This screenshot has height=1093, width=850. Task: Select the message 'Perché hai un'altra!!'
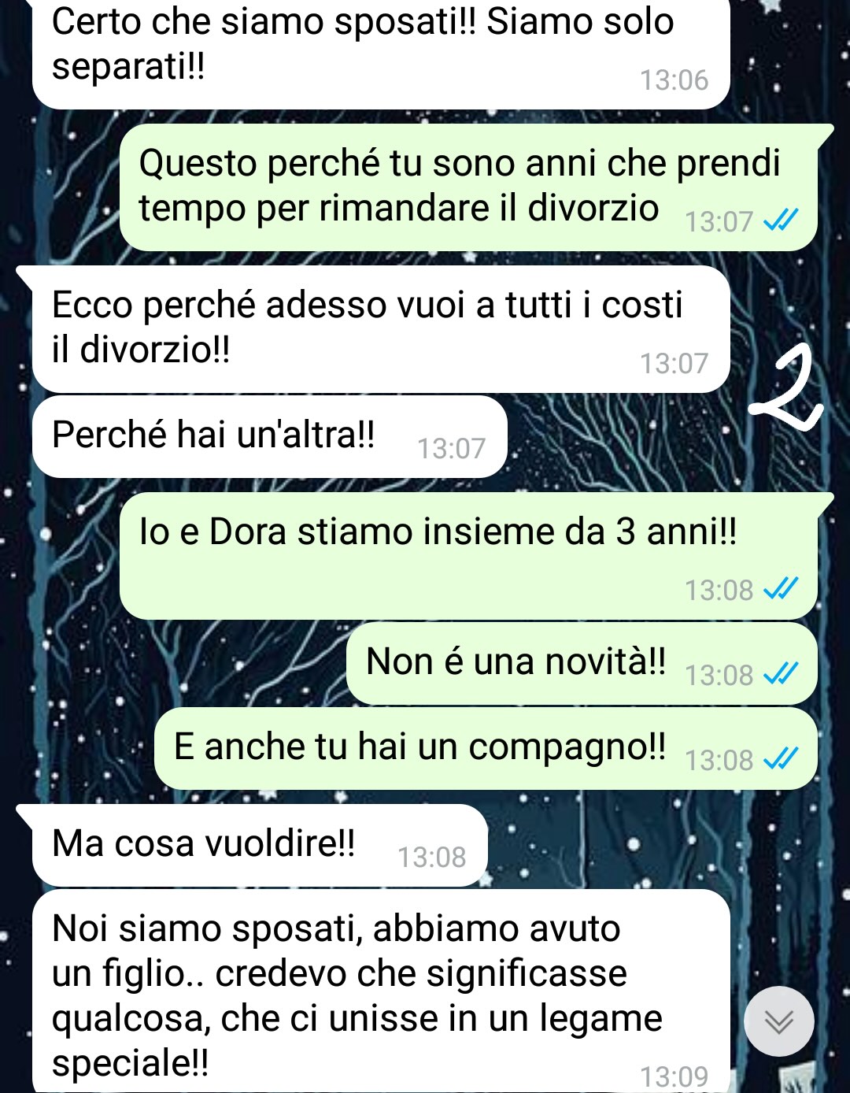point(270,436)
